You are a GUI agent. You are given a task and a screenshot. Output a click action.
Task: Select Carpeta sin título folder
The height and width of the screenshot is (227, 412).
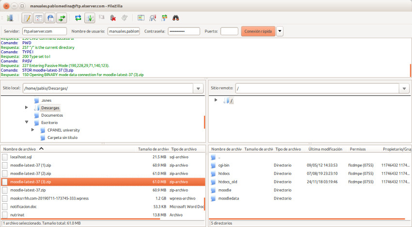point(63,137)
